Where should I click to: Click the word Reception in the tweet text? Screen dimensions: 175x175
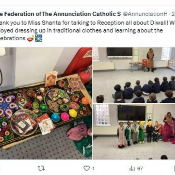[111, 23]
